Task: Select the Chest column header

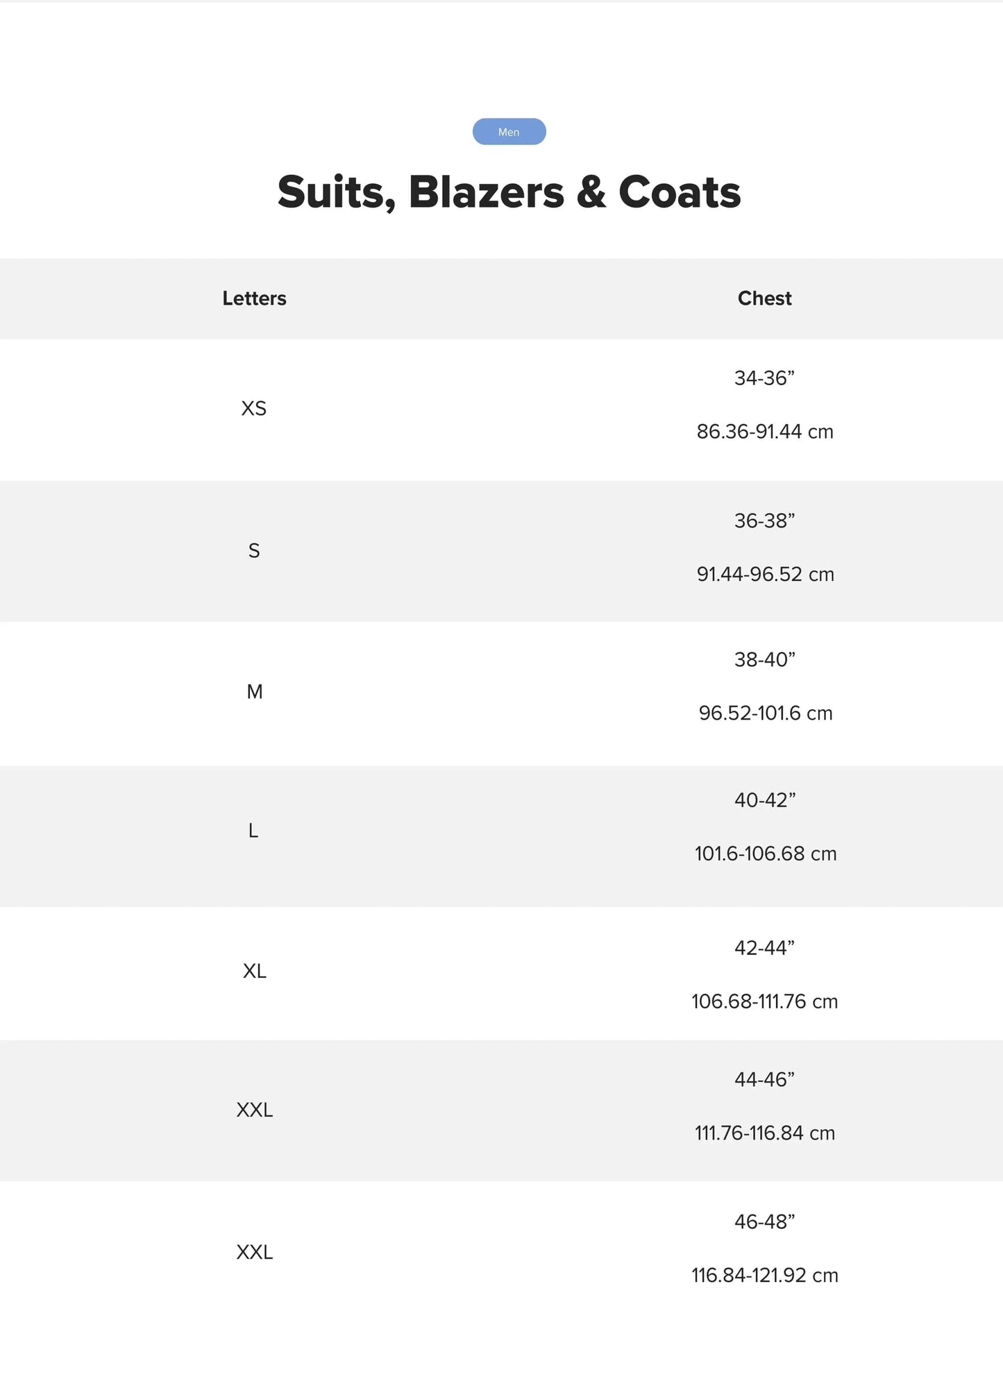Action: click(x=764, y=298)
